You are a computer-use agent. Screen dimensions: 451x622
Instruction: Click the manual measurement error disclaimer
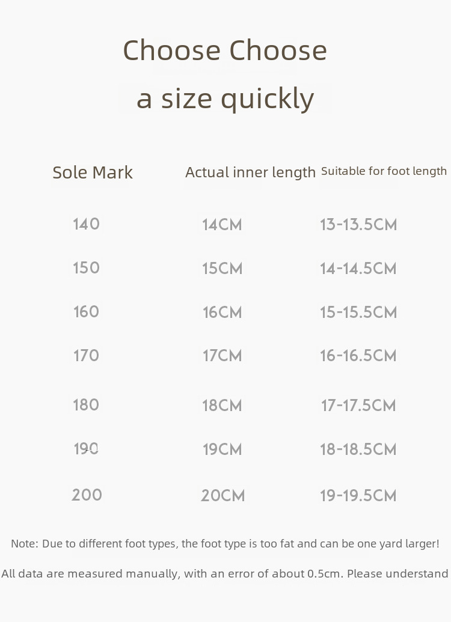point(225,574)
